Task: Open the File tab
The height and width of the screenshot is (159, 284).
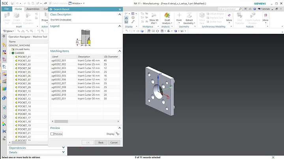Action: (7, 9)
